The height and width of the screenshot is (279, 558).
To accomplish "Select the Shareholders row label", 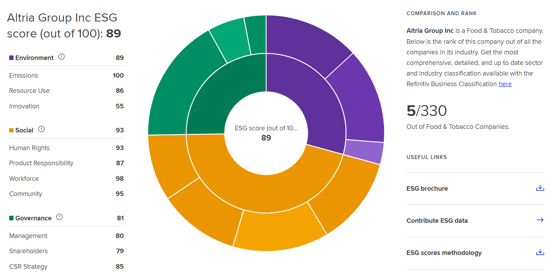I will 28,251.
